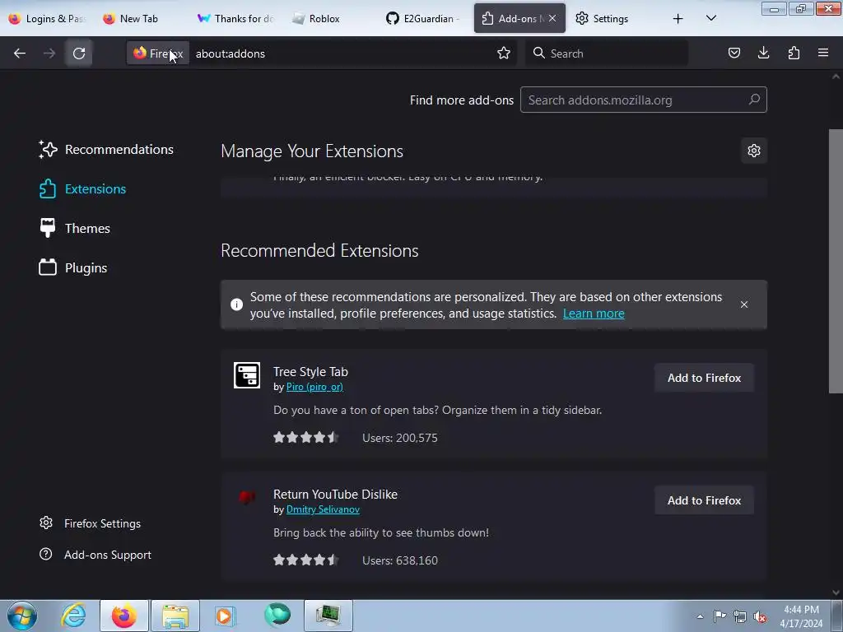Go back with the back arrow
This screenshot has height=632, width=843.
pyautogui.click(x=20, y=53)
